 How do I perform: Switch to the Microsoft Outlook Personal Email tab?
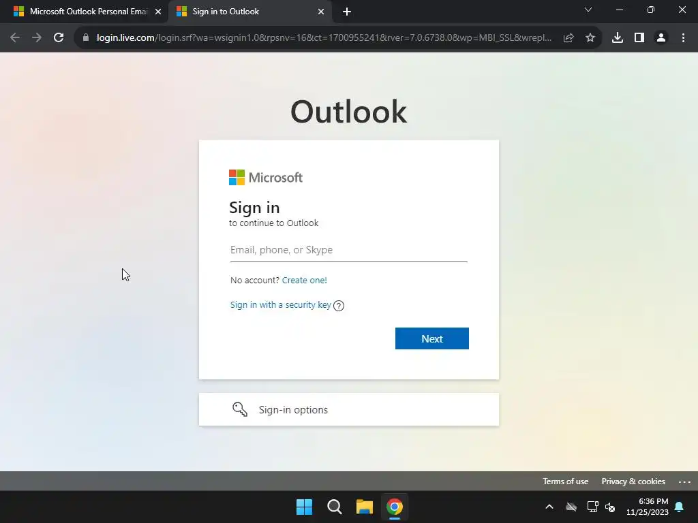tap(85, 12)
